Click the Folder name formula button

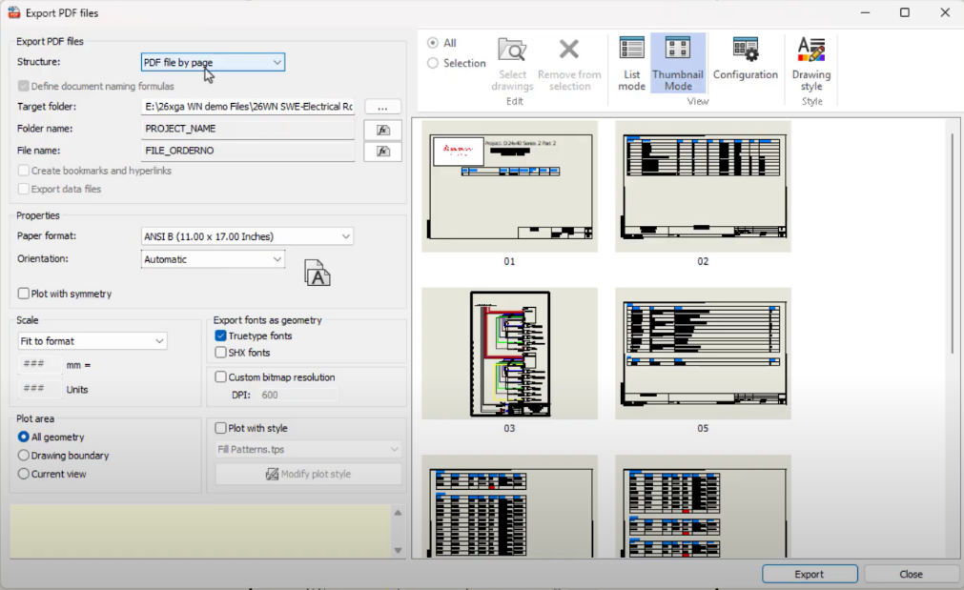pyautogui.click(x=382, y=130)
